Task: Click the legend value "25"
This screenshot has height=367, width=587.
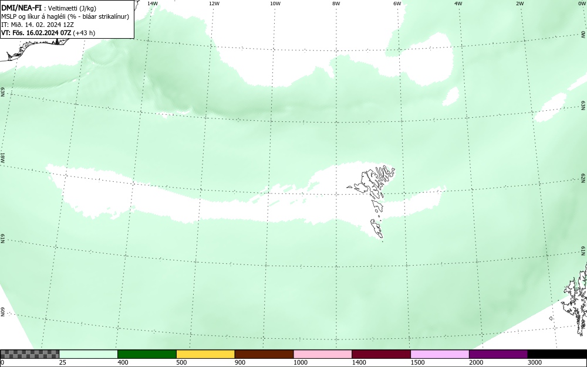Action: (x=63, y=362)
